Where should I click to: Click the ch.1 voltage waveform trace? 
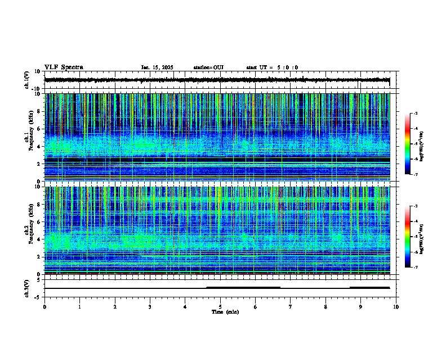[217, 80]
